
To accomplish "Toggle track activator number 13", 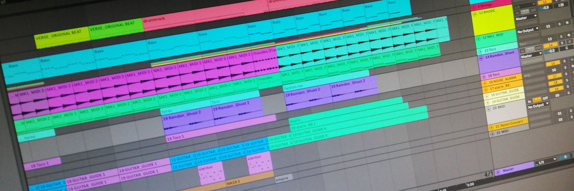I will 550,39.
